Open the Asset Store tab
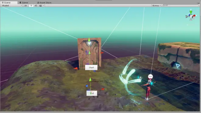Viewport: 201px width, 113px height. click(x=44, y=2)
